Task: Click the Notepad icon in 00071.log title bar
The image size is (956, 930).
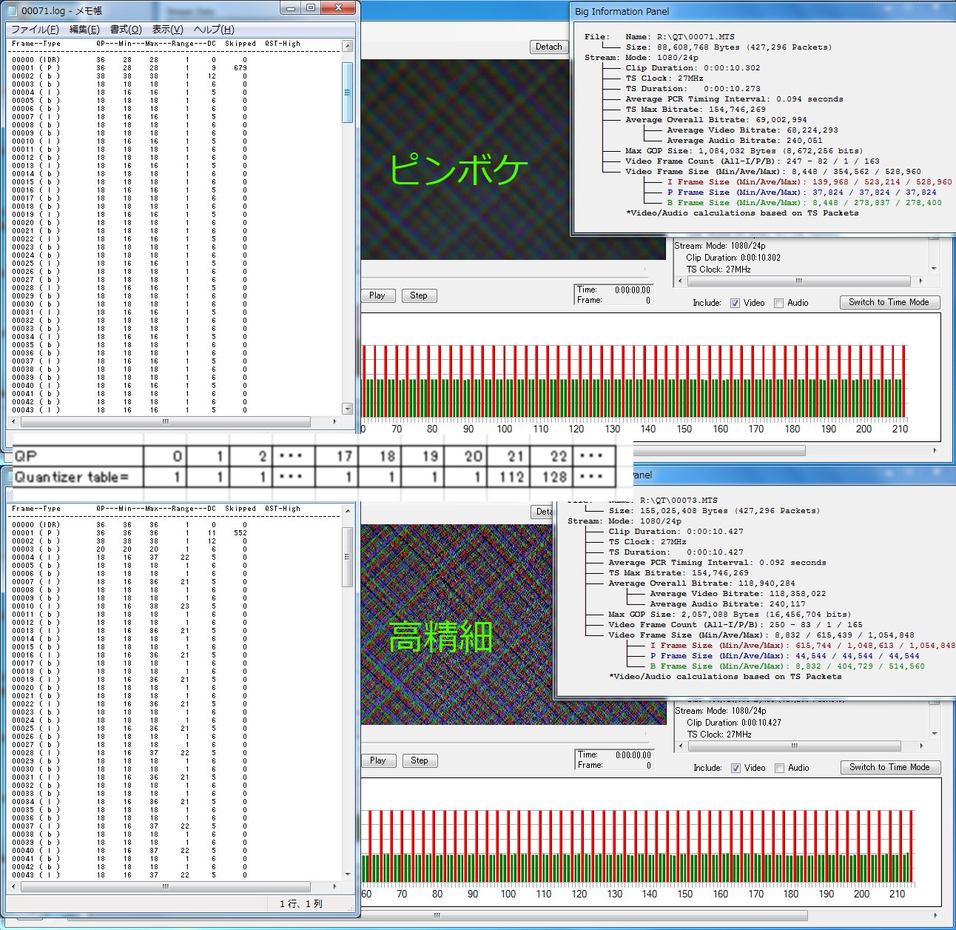Action: coord(13,10)
